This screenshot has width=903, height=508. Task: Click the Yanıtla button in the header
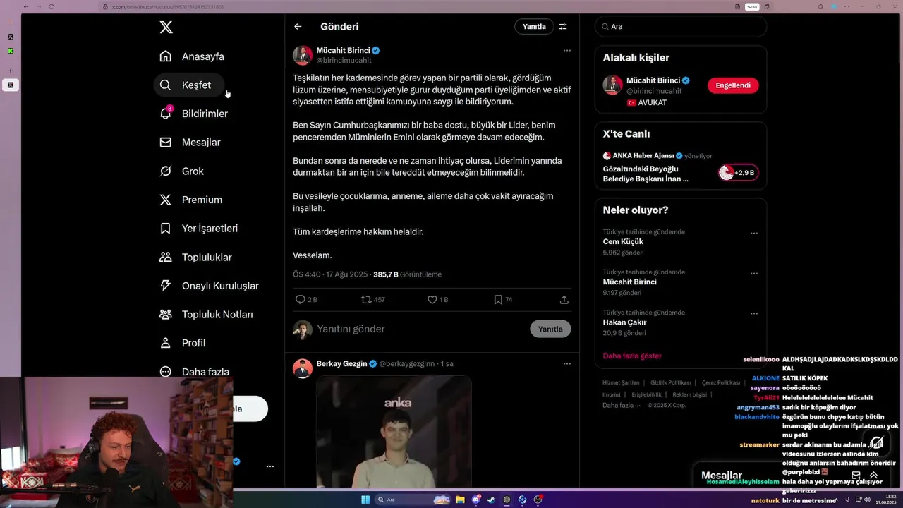534,27
